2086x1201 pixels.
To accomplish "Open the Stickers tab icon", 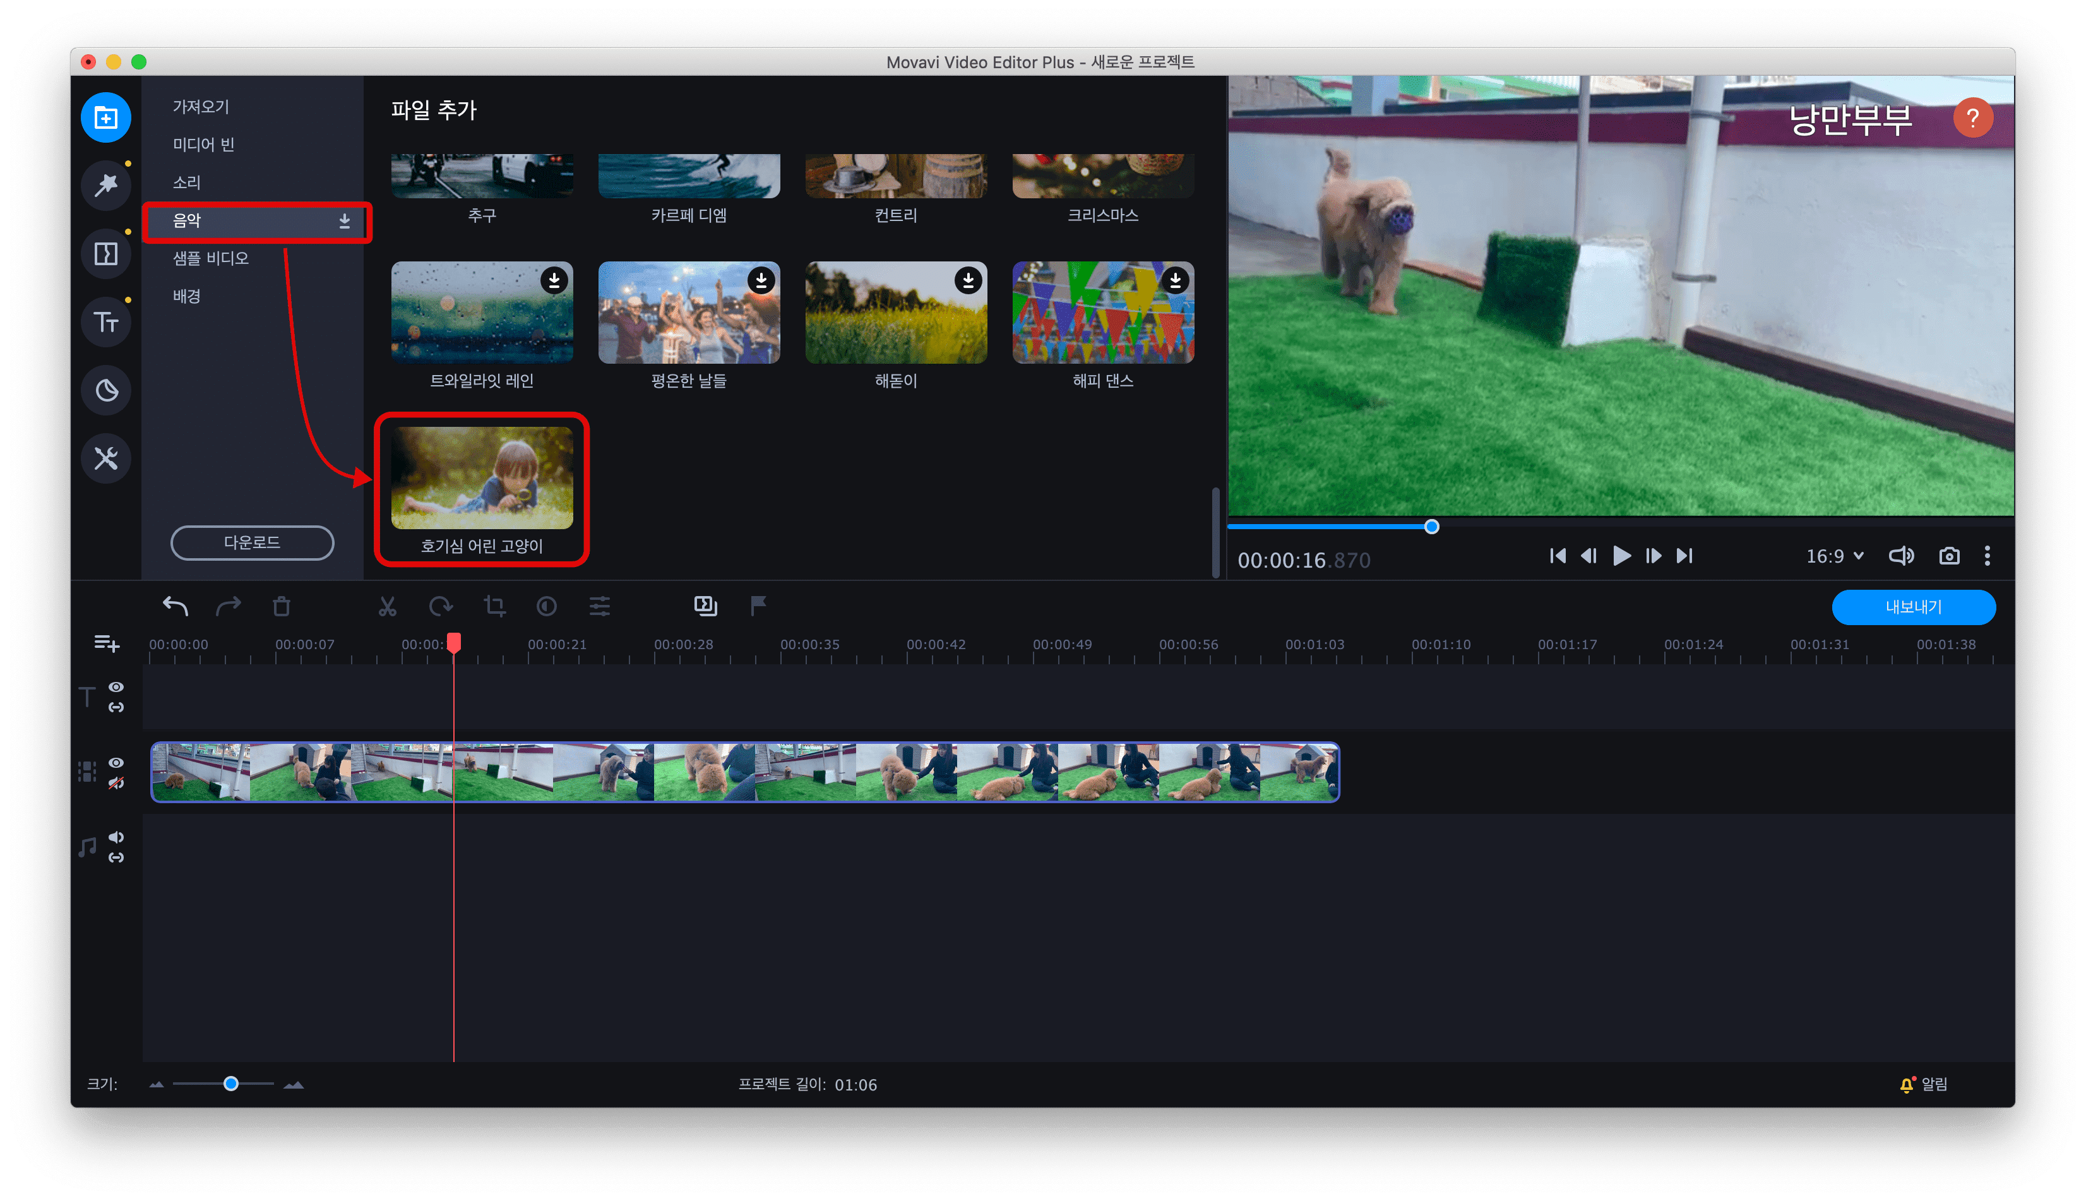I will 105,390.
